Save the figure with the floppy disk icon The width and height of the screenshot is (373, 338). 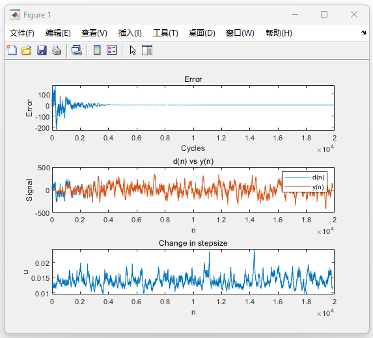pos(42,50)
